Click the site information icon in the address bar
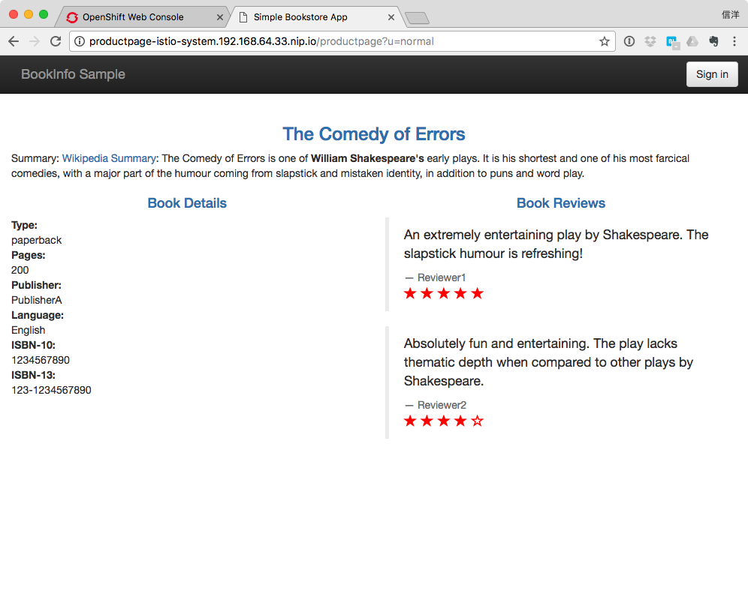 tap(80, 41)
